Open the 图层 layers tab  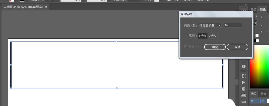[x=254, y=94]
